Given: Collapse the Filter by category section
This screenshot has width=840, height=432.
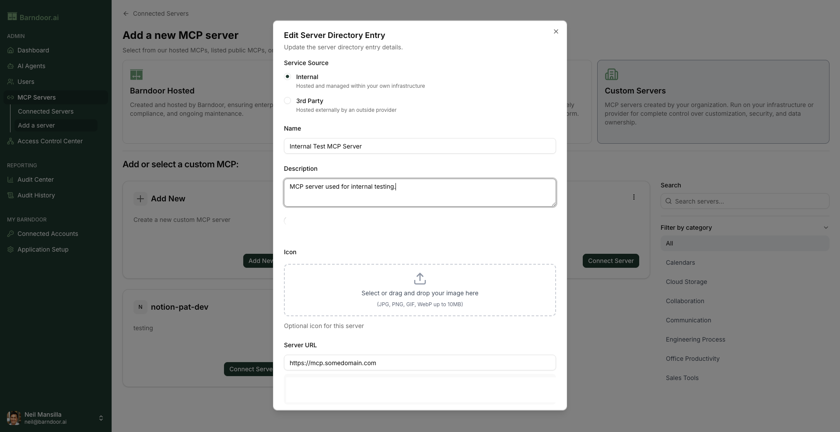Looking at the screenshot, I should (x=826, y=228).
